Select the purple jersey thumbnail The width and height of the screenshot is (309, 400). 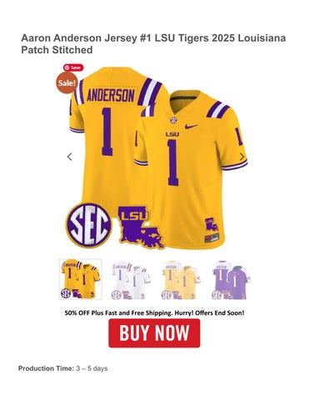231,279
